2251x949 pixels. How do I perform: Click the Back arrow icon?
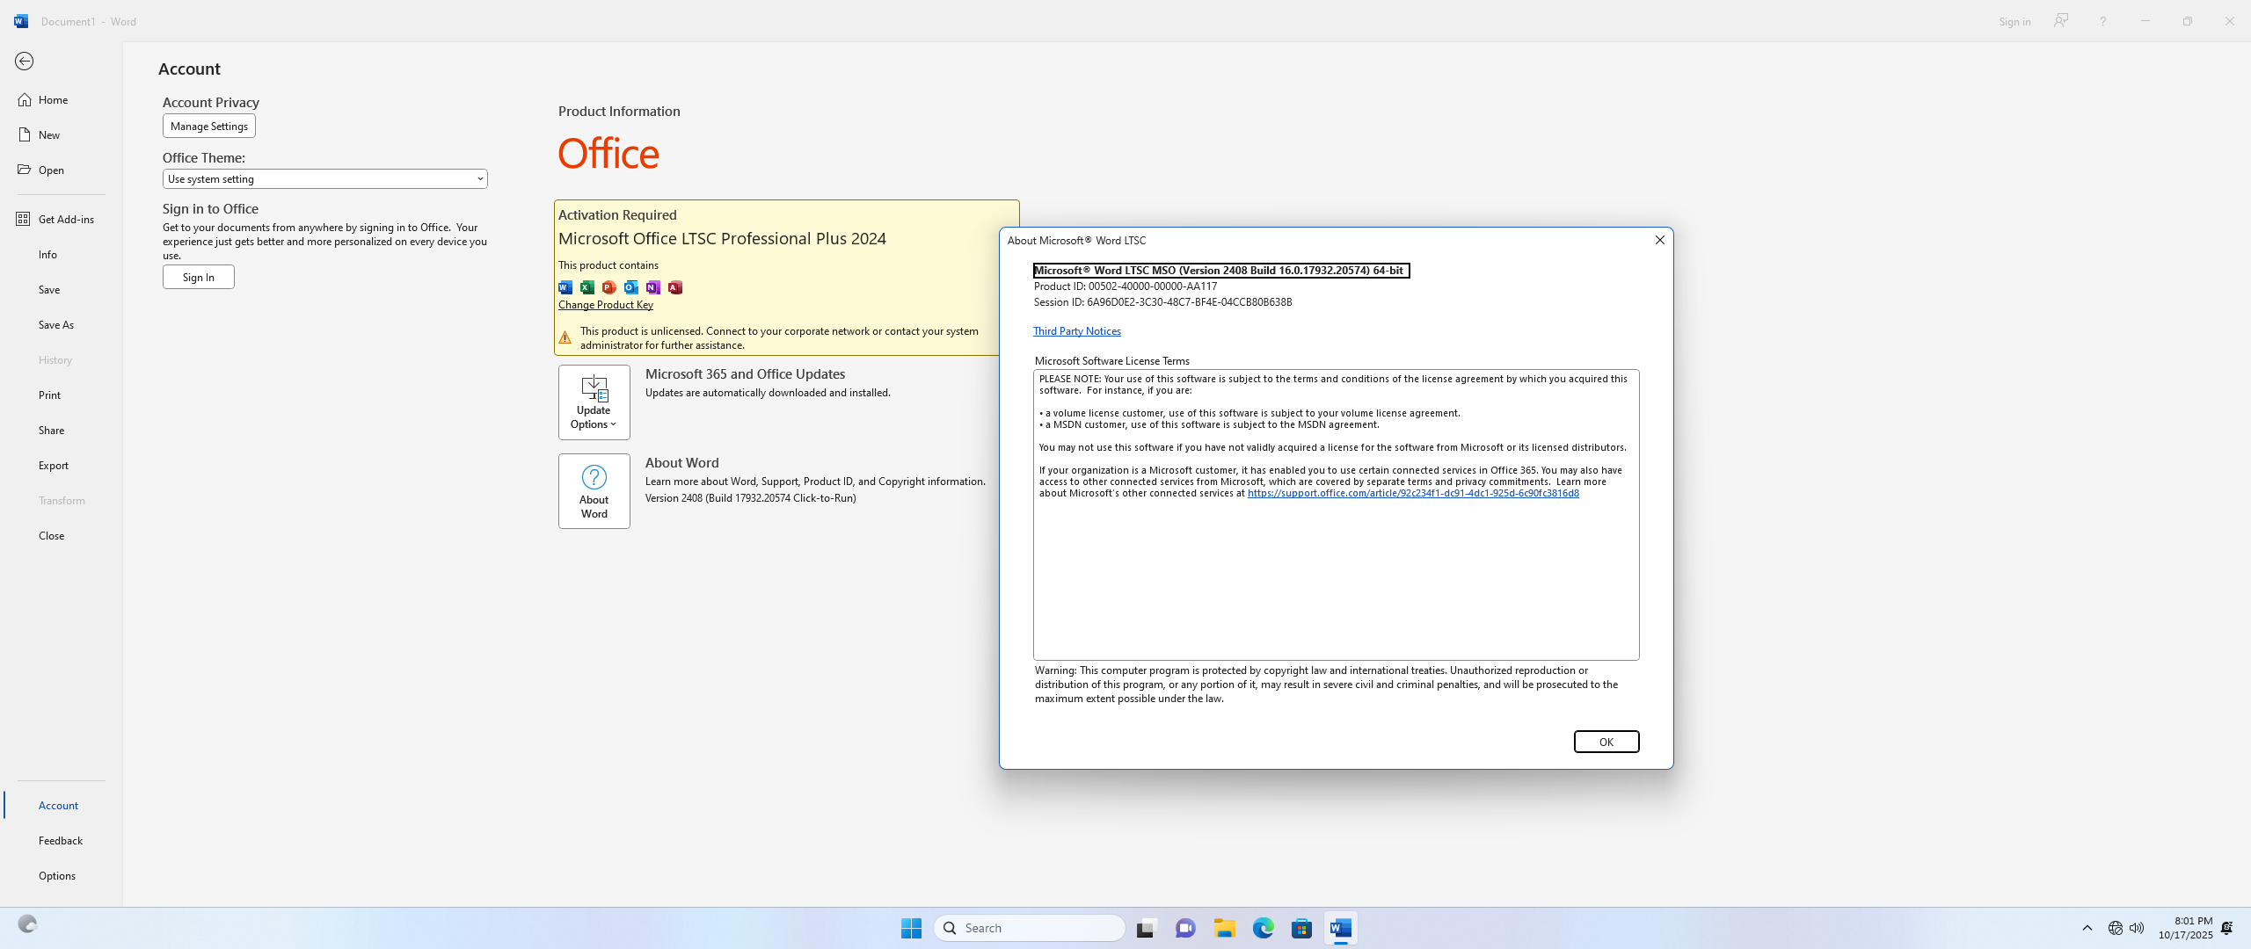(24, 62)
